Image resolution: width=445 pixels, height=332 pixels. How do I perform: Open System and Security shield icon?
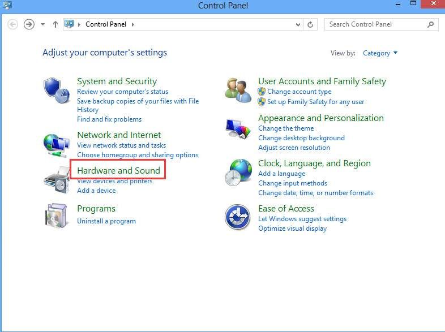coord(57,90)
